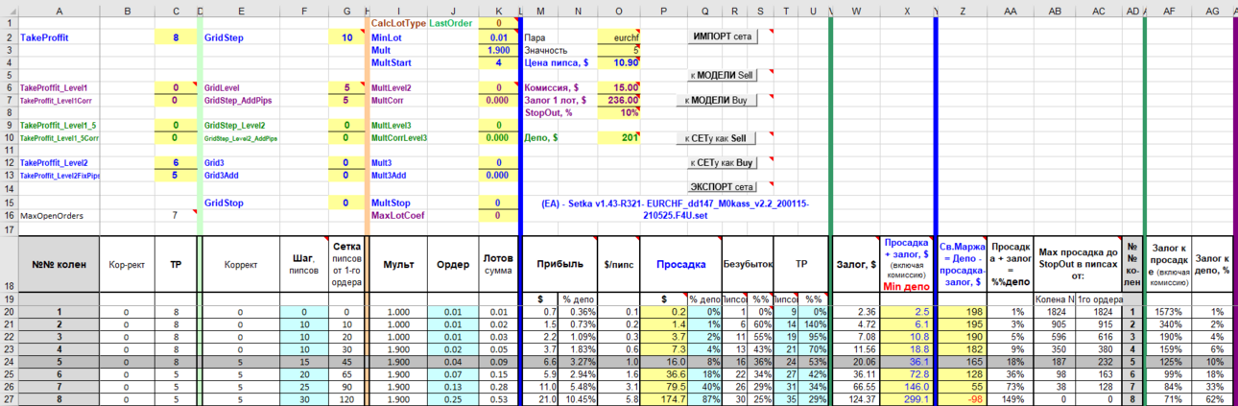Click the GridStep_AddPips label

click(239, 100)
